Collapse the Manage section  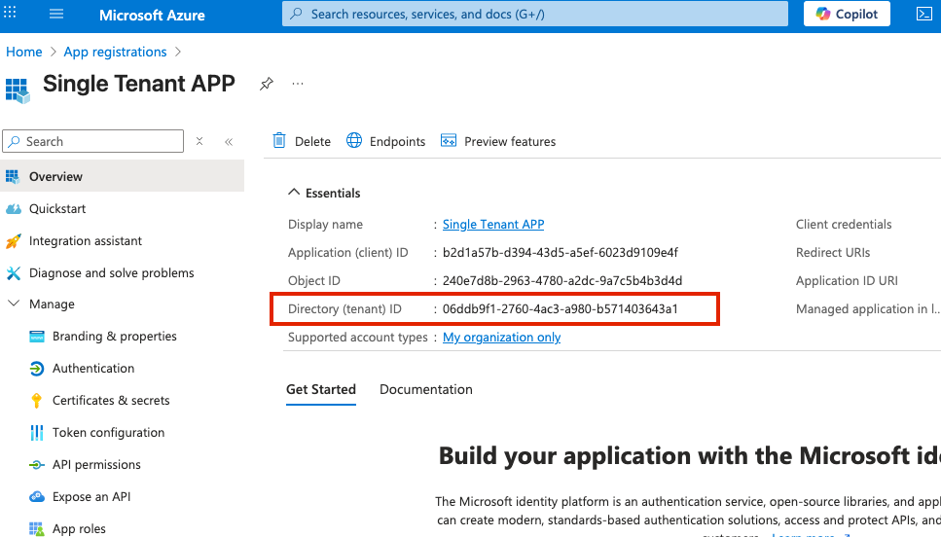point(14,304)
